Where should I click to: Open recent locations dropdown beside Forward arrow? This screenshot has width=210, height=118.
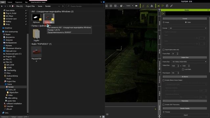(x=8, y=6)
